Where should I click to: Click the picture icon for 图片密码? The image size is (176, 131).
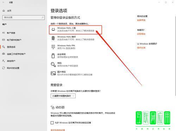53,73
